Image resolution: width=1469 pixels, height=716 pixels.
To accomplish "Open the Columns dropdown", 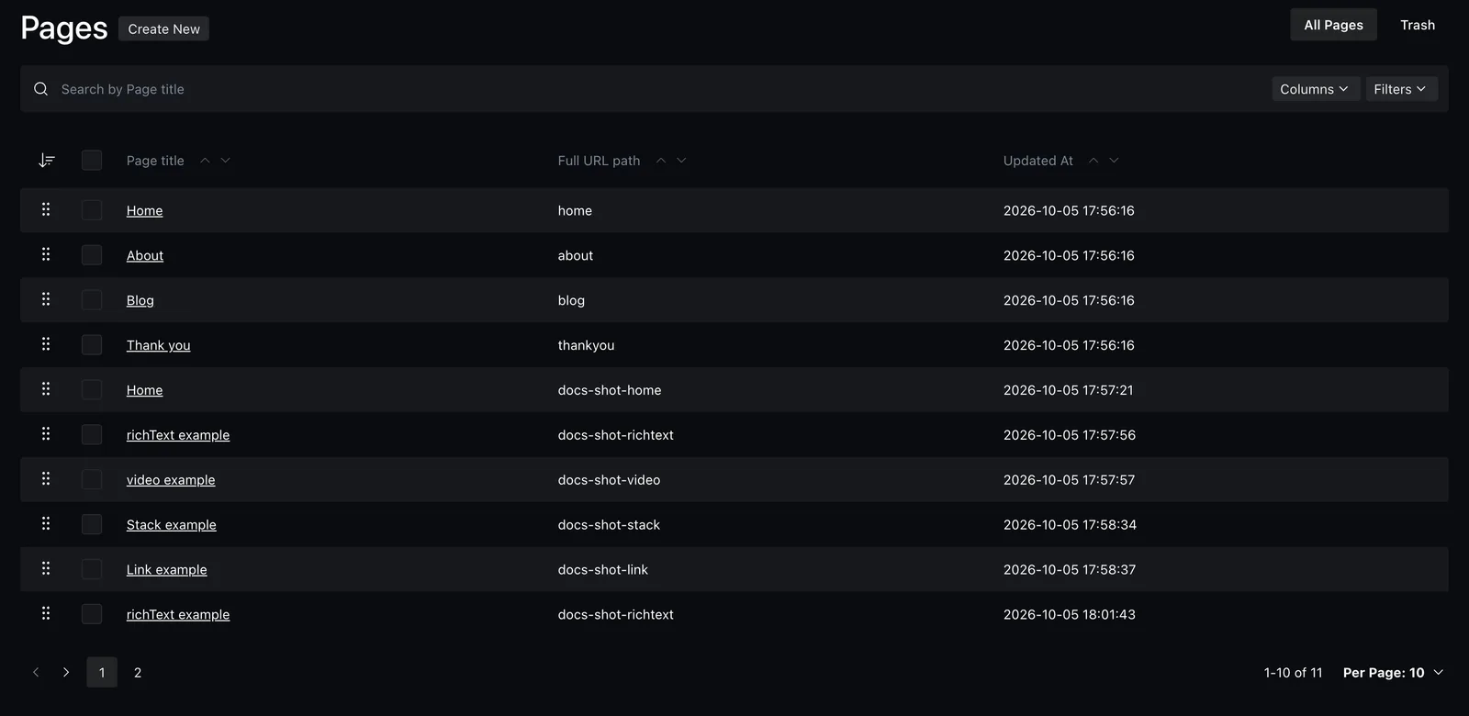I will (x=1315, y=89).
